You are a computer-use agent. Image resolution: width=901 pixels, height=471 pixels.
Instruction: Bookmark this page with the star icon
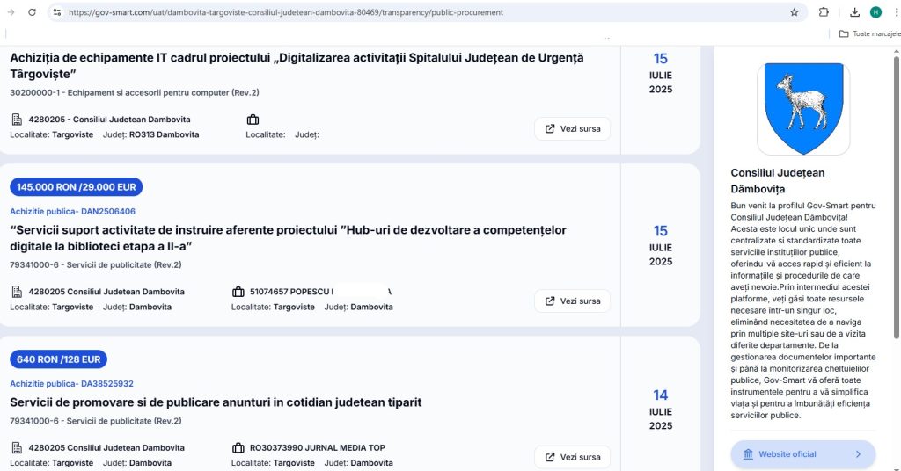(x=794, y=12)
